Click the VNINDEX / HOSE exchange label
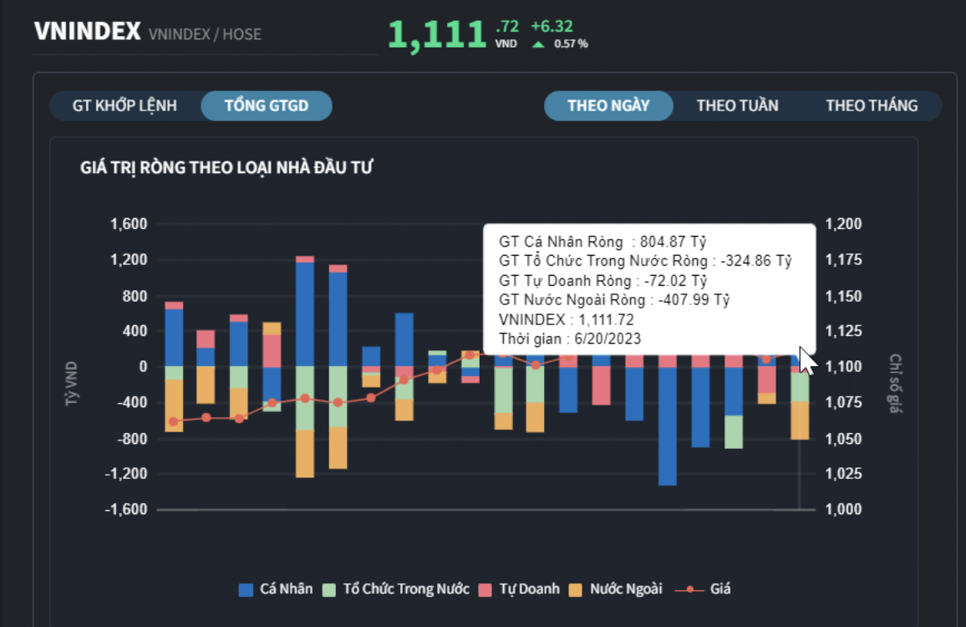 [205, 34]
